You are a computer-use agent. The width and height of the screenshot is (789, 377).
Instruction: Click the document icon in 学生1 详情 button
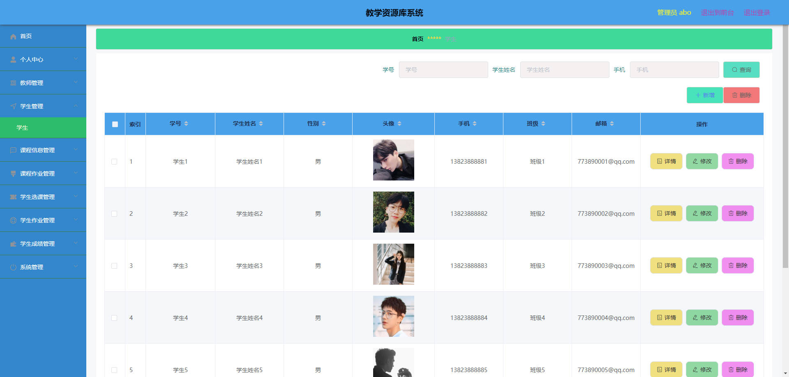coord(660,161)
